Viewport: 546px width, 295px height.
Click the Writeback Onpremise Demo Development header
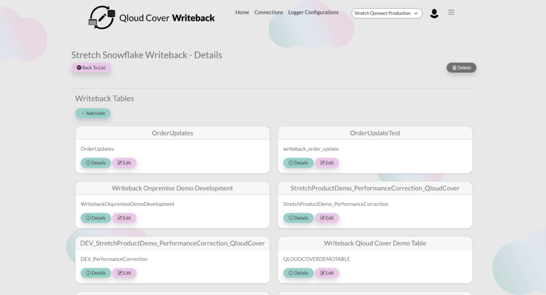[x=172, y=188]
